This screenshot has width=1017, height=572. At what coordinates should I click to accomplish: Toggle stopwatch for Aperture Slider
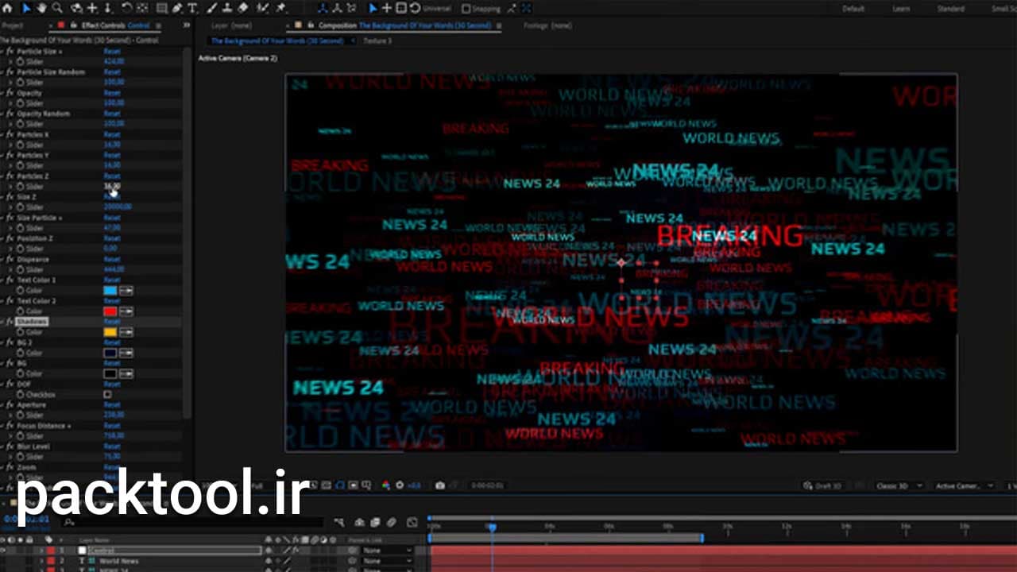point(20,415)
